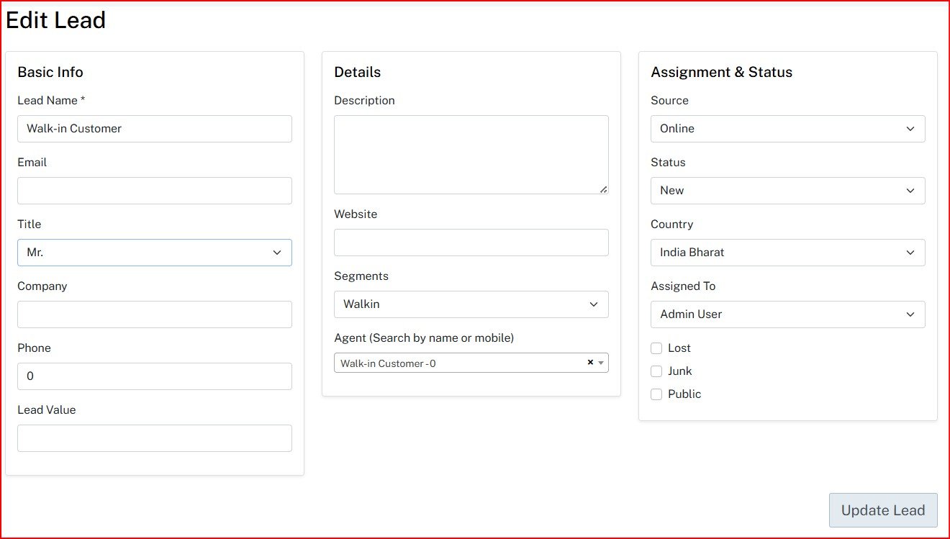Click the Website input field
The width and height of the screenshot is (950, 539).
point(471,243)
